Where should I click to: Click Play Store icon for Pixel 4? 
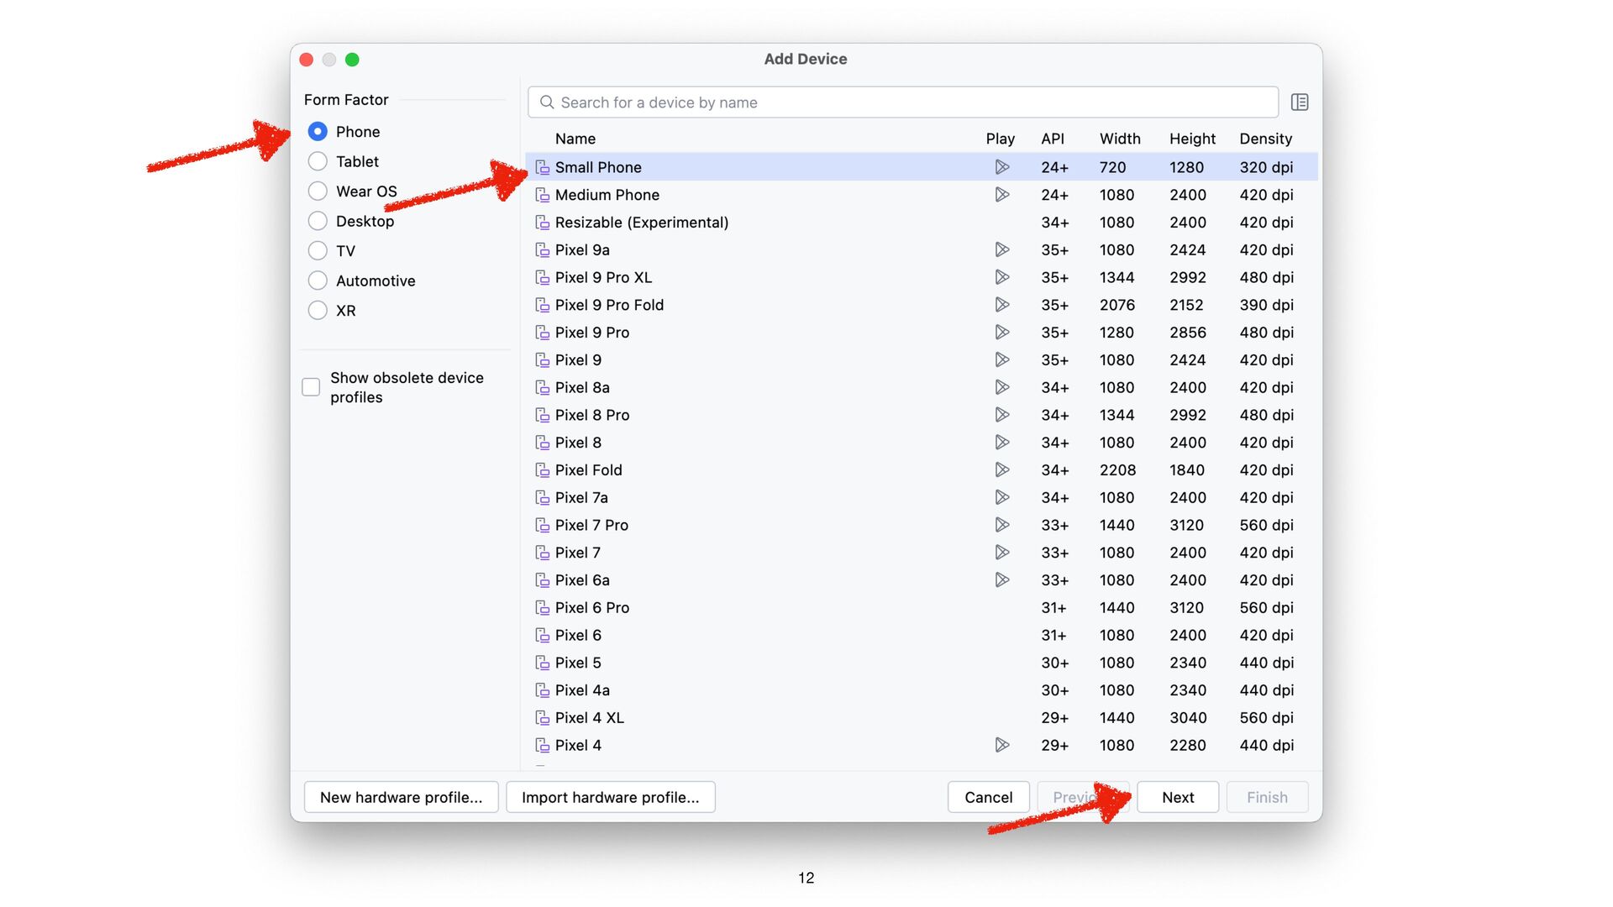(1001, 745)
